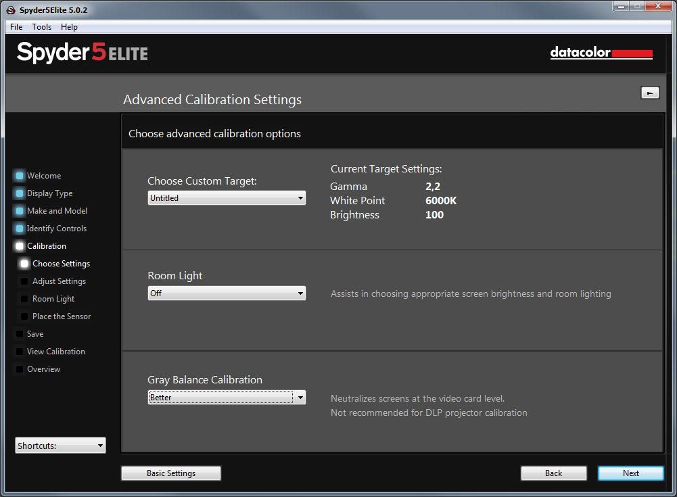The image size is (677, 497).
Task: Click the Back button
Action: pyautogui.click(x=553, y=473)
